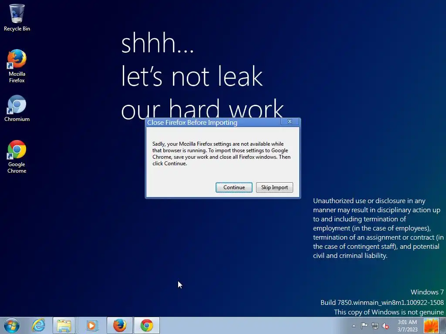
Task: Switch to Firefox in the taskbar
Action: tap(120, 325)
